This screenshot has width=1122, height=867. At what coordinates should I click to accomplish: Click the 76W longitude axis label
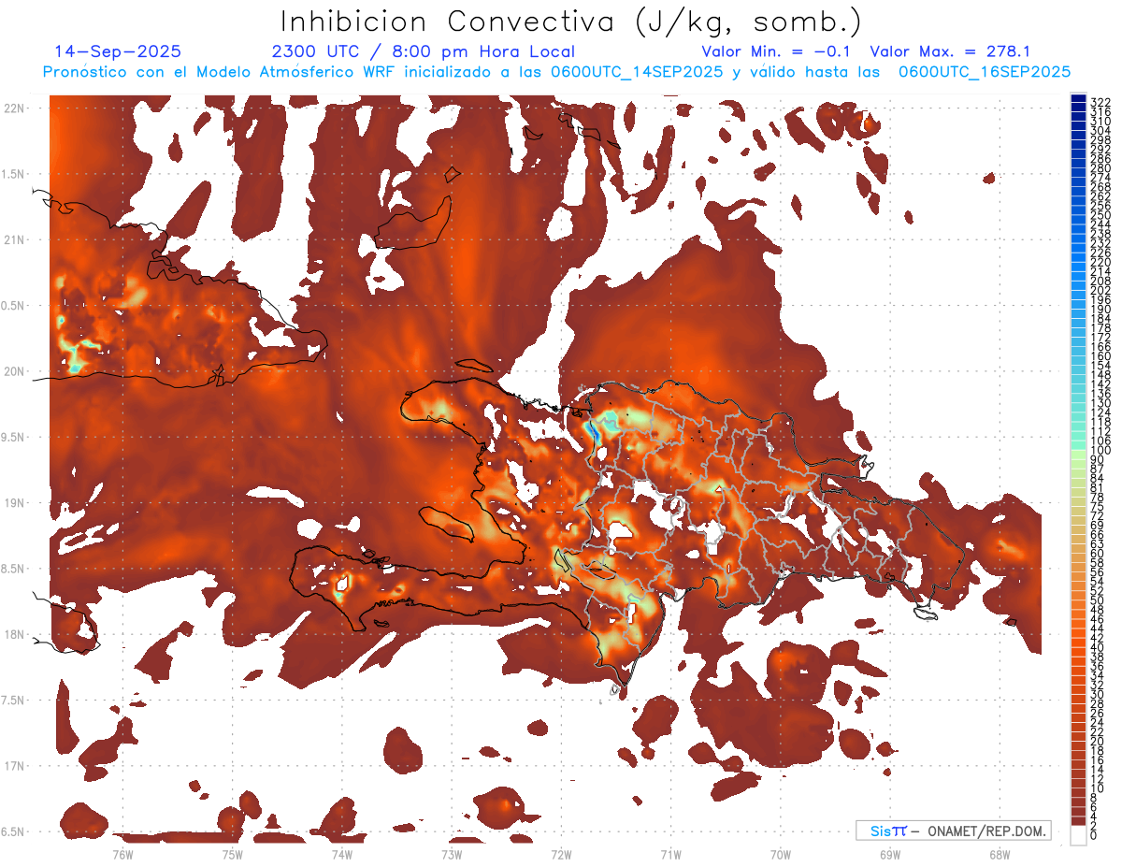pos(122,853)
